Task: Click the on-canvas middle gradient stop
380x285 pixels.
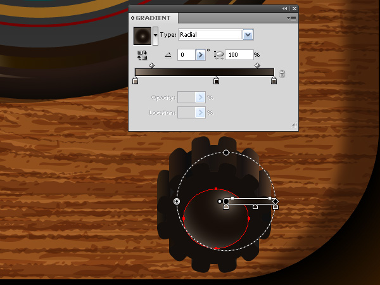Action: (x=255, y=206)
